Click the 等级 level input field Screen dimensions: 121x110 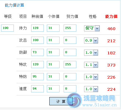click(7, 28)
